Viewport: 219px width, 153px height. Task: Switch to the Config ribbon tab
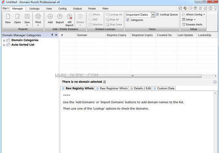tap(62, 9)
